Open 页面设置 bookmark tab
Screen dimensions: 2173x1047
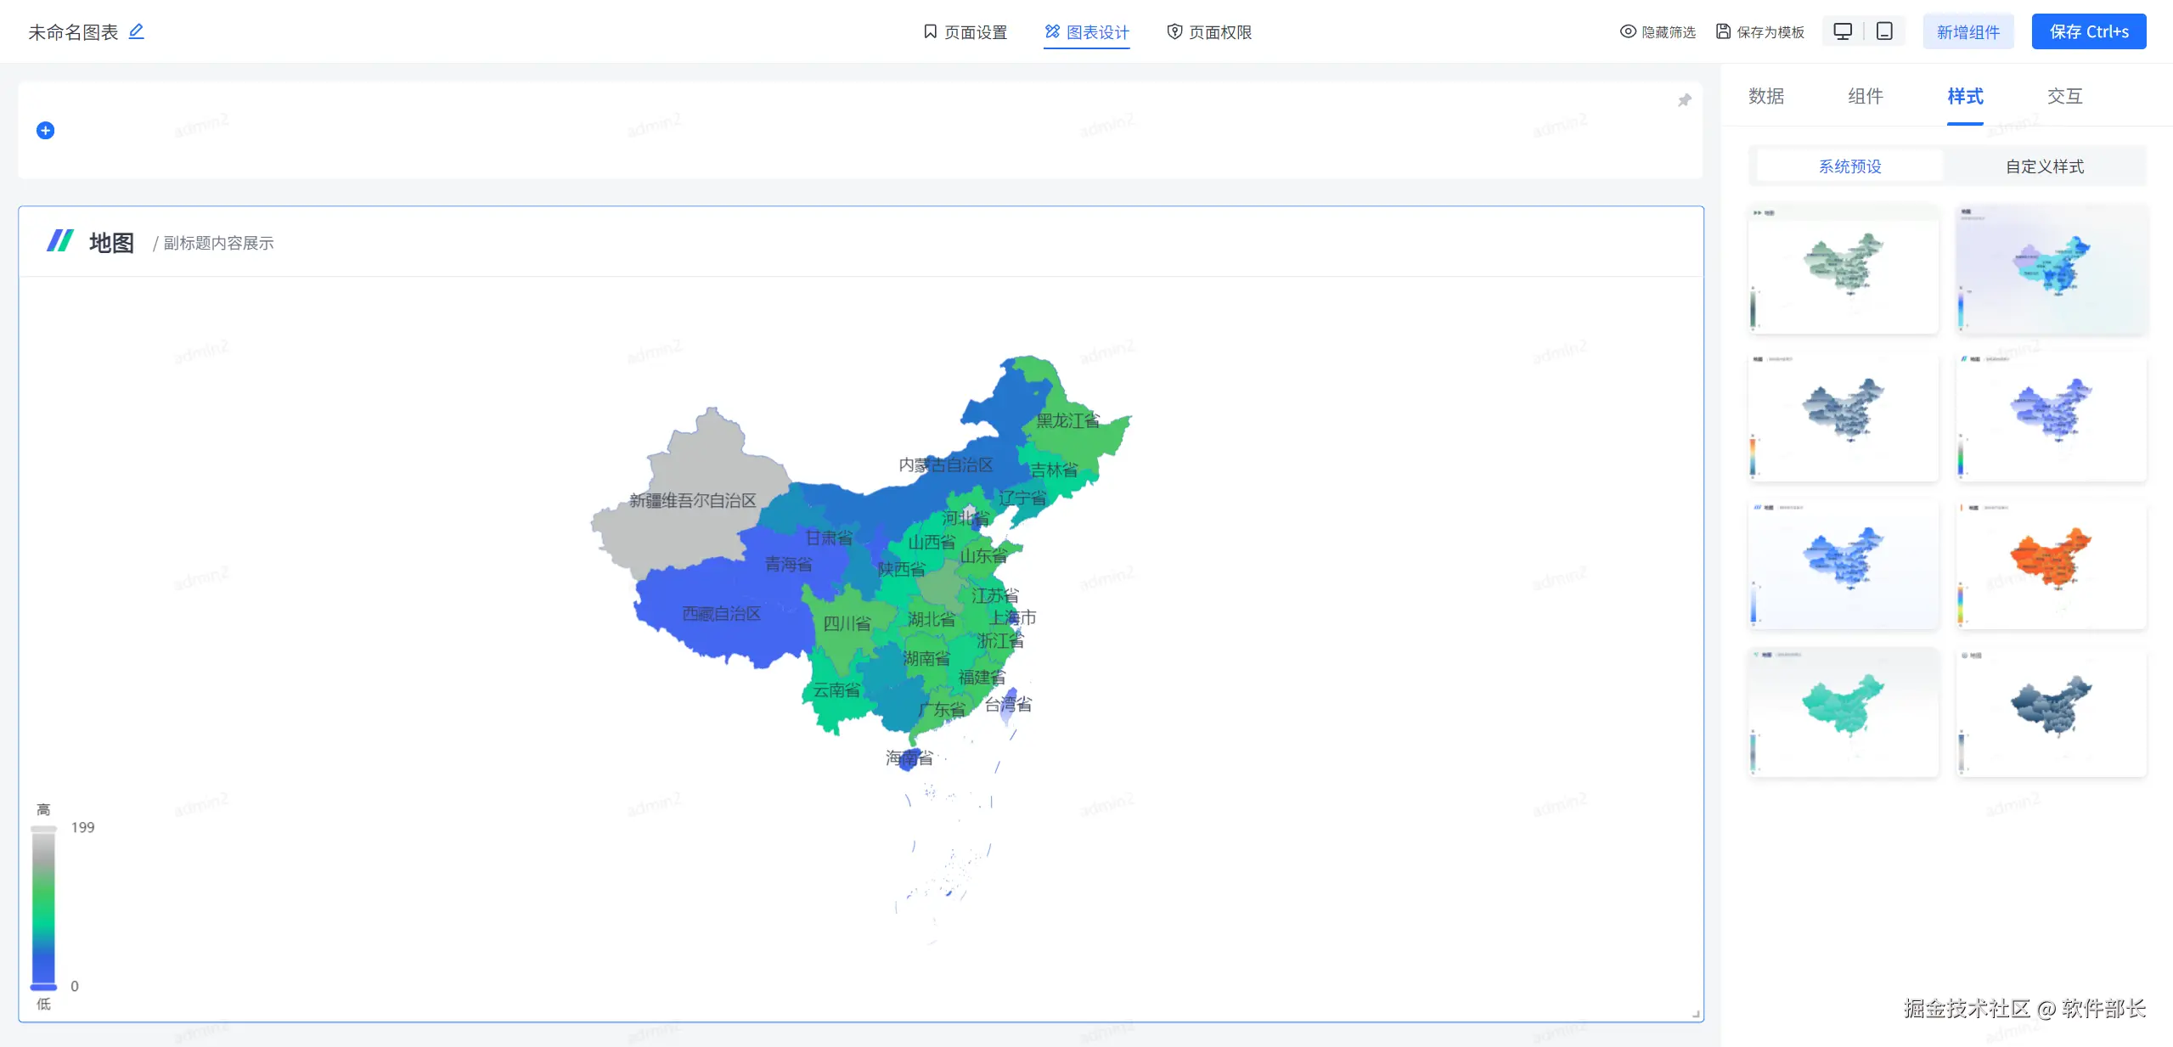click(x=965, y=32)
